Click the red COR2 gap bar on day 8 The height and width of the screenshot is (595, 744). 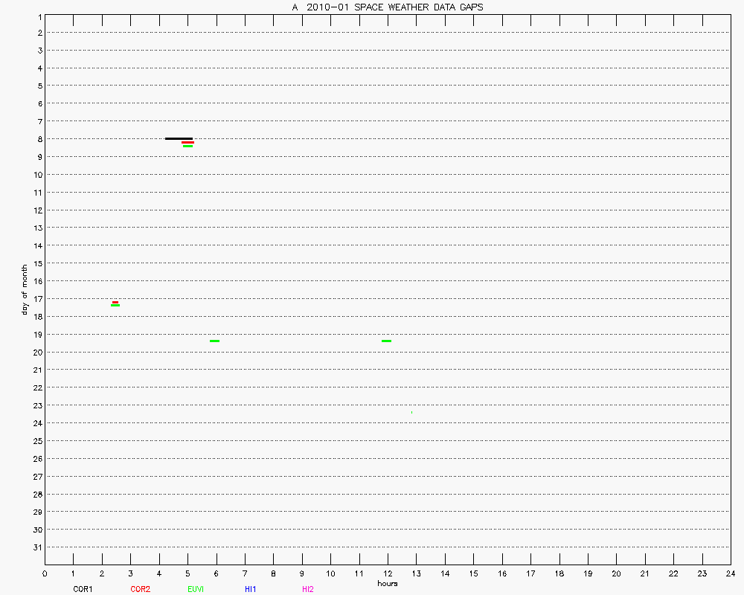tap(187, 142)
